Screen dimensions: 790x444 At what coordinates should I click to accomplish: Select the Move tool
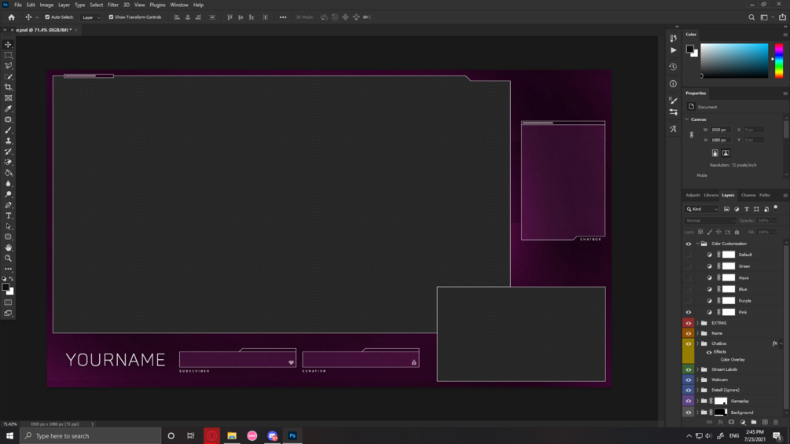tap(9, 45)
